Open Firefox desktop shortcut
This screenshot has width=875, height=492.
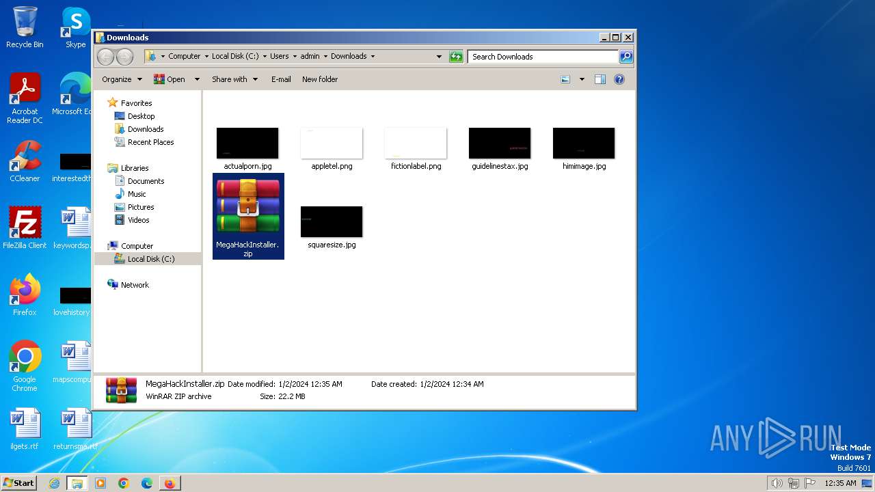click(x=25, y=295)
